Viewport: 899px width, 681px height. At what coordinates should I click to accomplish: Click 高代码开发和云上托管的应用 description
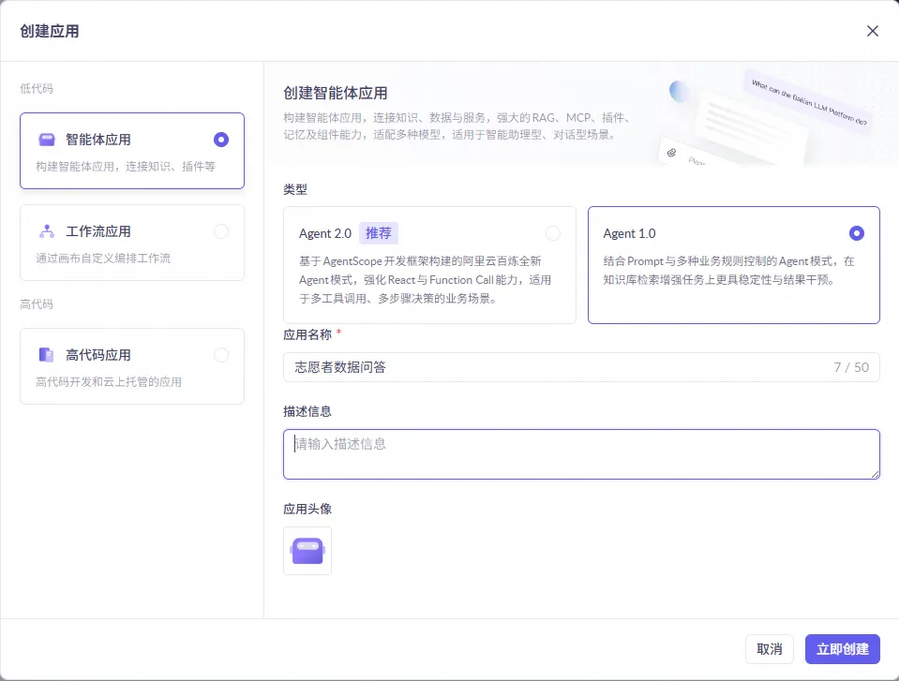point(109,382)
